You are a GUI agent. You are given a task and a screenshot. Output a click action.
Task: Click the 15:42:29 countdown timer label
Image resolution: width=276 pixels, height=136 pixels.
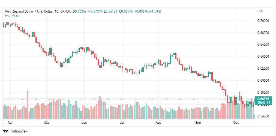click(x=263, y=102)
